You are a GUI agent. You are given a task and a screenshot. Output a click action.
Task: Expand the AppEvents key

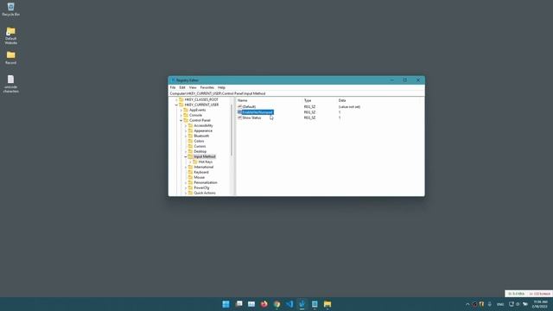pyautogui.click(x=181, y=110)
